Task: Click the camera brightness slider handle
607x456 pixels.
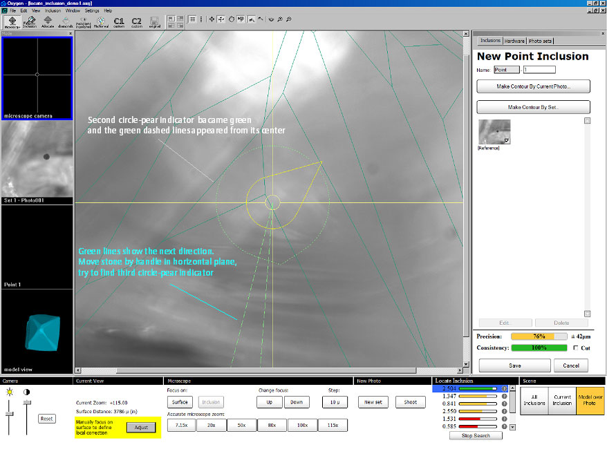Action: point(9,413)
